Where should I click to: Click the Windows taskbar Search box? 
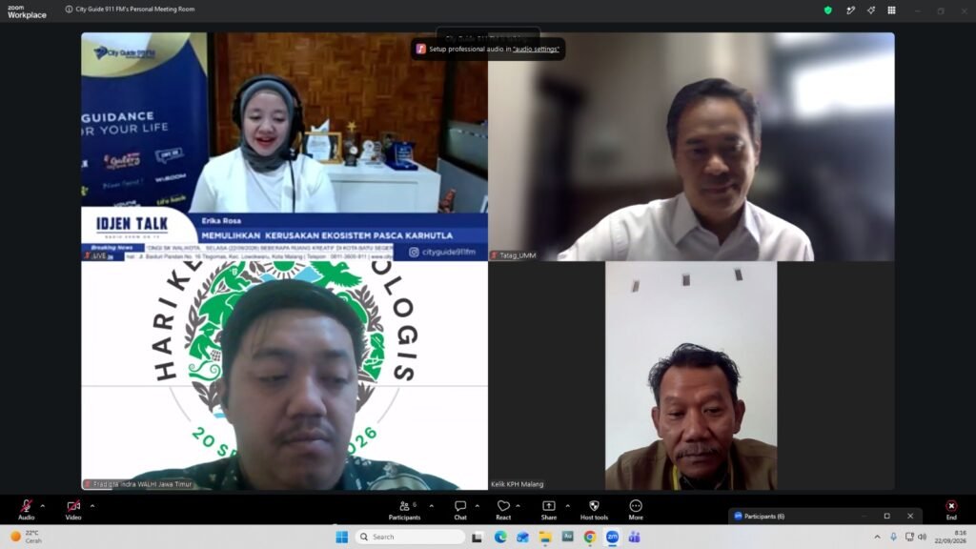410,537
